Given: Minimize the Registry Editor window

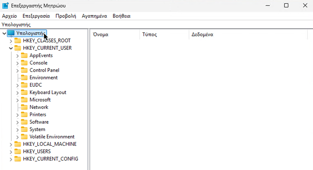Looking at the screenshot, I should (x=268, y=5).
